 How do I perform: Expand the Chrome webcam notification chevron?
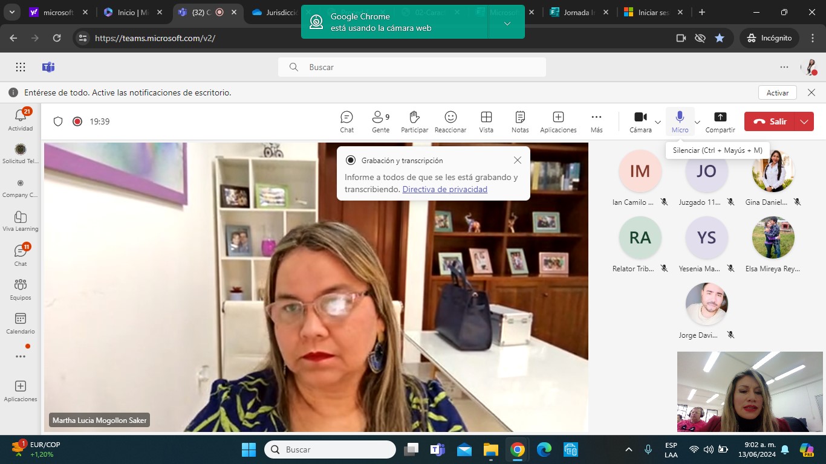(x=507, y=23)
